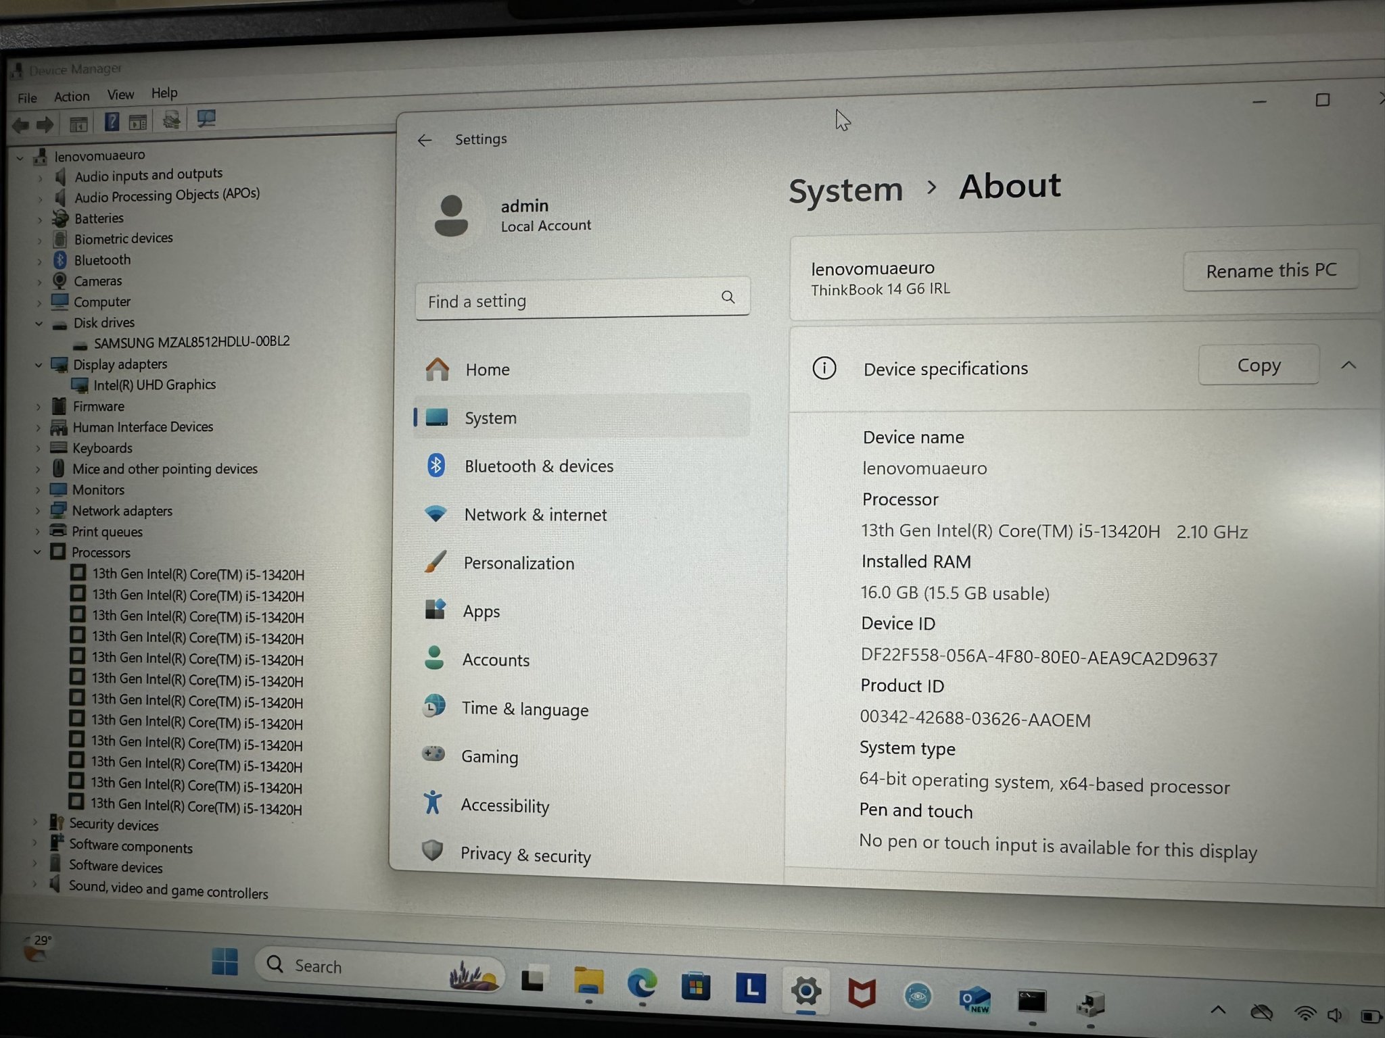The width and height of the screenshot is (1385, 1038).
Task: Expand the Network adapters node
Action: [x=38, y=511]
